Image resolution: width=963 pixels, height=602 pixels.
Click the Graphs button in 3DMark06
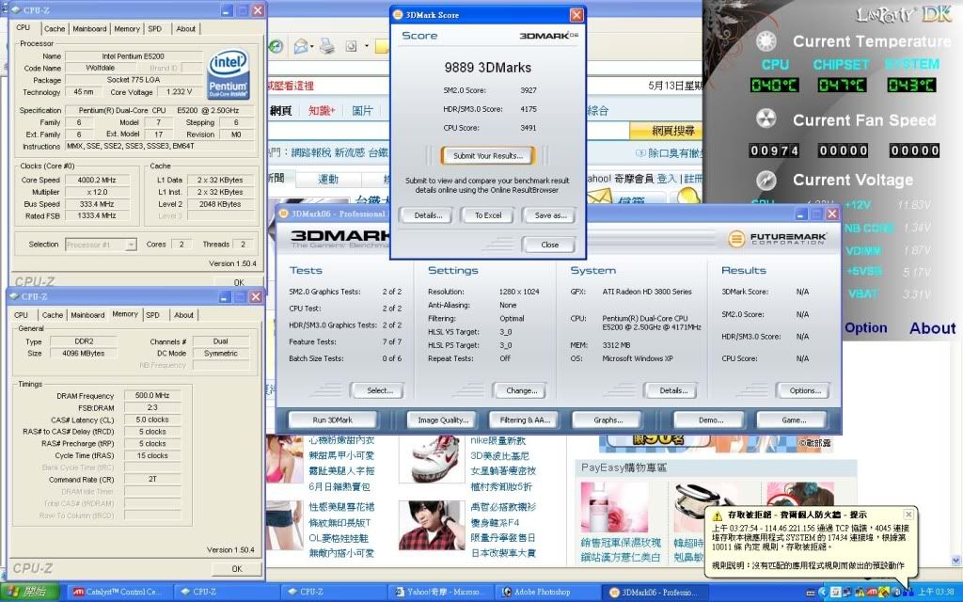[608, 420]
